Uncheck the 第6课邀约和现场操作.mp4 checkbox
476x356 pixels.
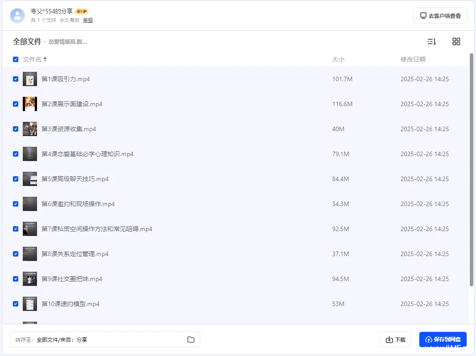[16, 204]
